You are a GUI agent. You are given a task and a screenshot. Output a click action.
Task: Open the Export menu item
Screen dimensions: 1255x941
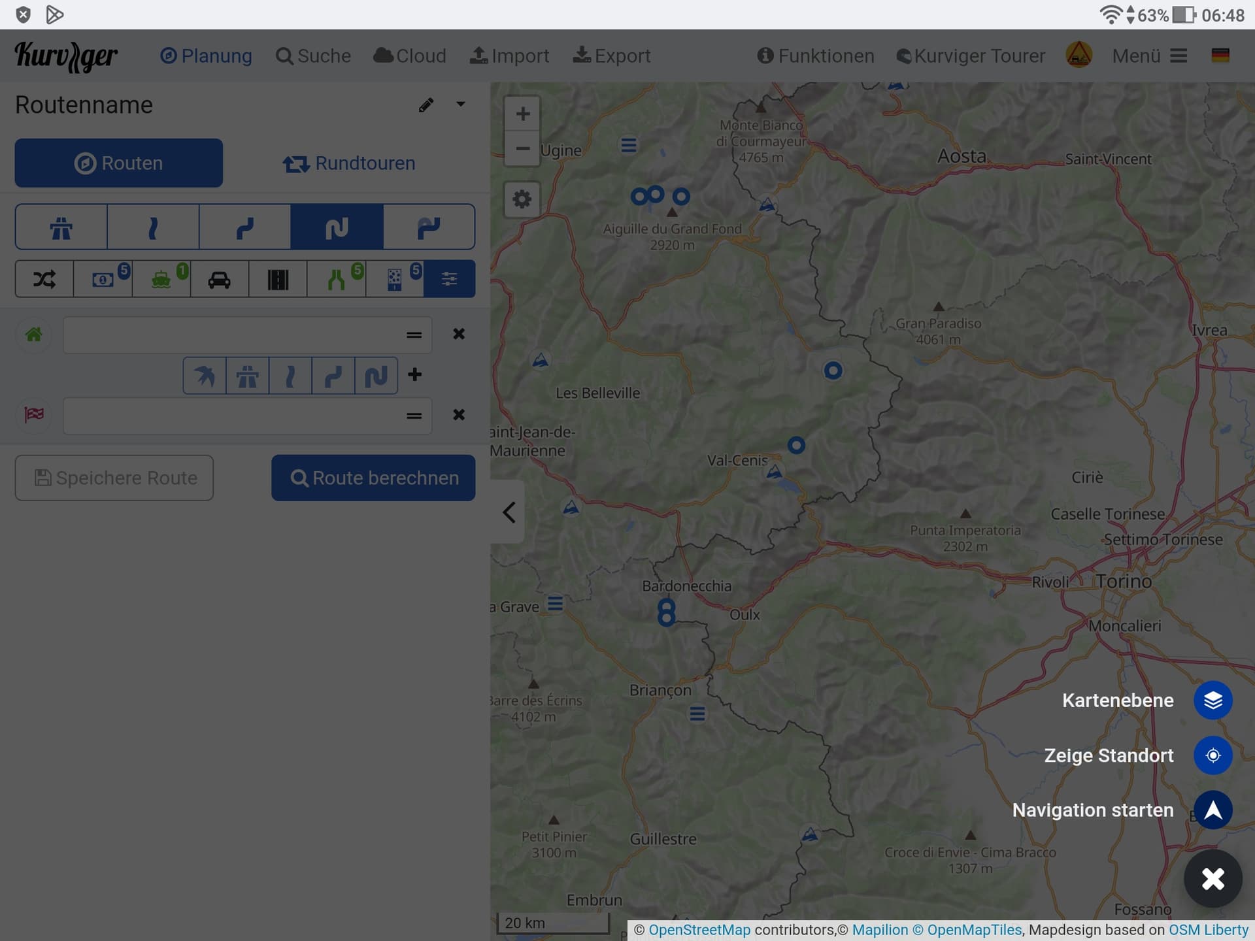click(612, 56)
